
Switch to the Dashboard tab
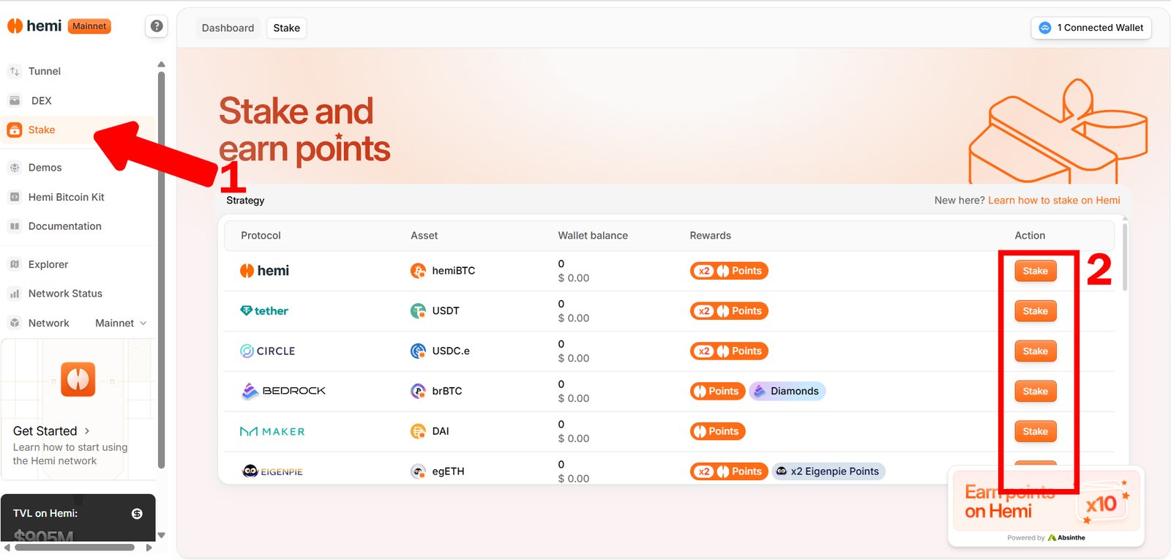tap(228, 28)
